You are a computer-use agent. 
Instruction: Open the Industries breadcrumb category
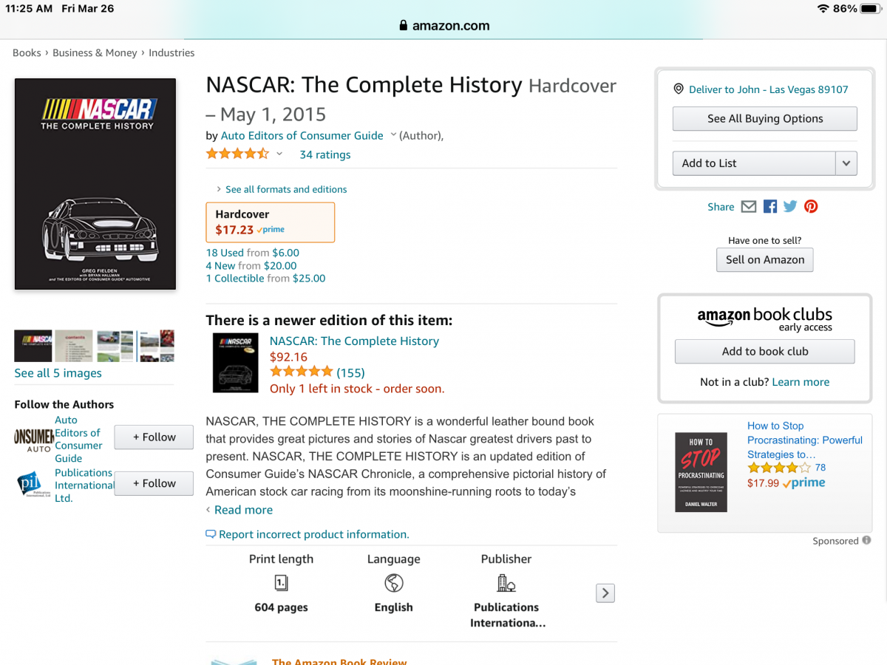171,53
